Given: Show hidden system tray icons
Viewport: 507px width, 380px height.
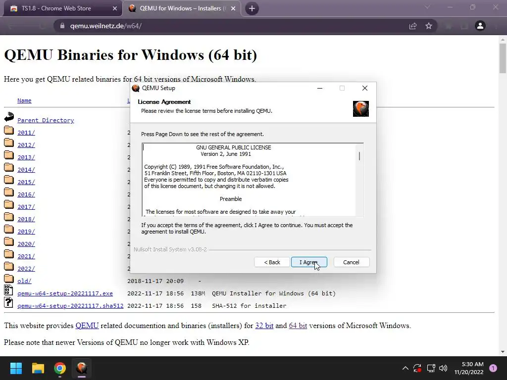Looking at the screenshot, I should pyautogui.click(x=405, y=368).
